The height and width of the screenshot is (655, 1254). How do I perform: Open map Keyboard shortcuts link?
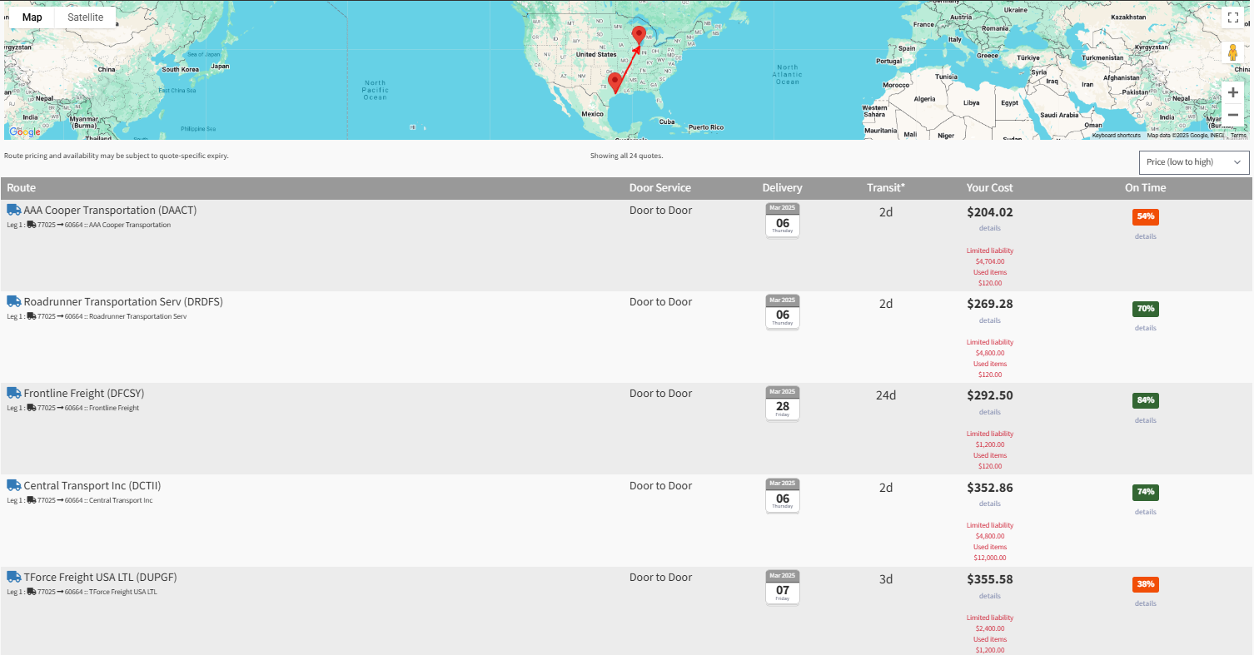pyautogui.click(x=1117, y=136)
